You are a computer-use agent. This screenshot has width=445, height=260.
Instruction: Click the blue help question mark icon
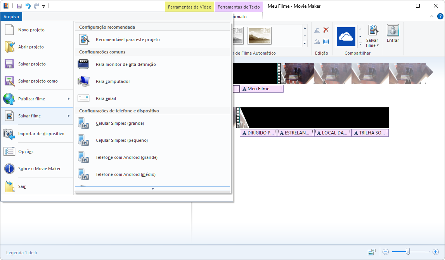tap(440, 16)
